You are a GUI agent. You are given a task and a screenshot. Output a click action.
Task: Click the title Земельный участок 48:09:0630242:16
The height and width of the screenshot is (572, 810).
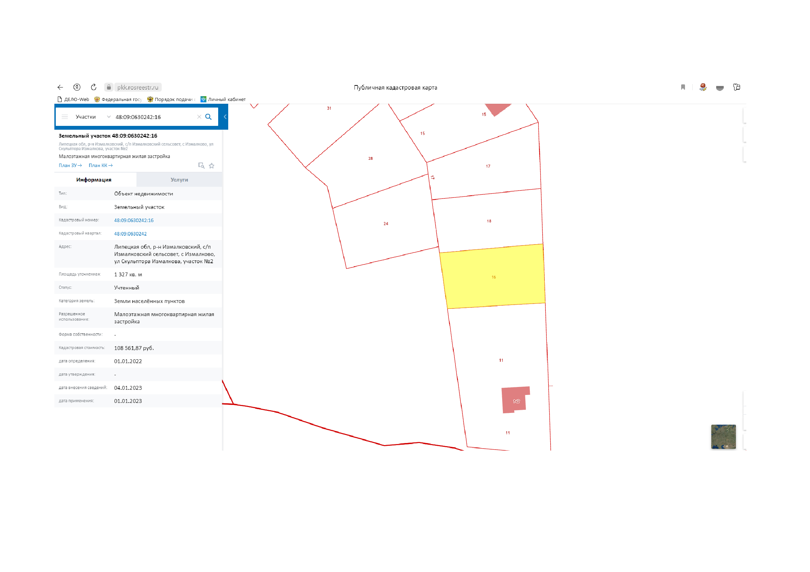pyautogui.click(x=108, y=136)
